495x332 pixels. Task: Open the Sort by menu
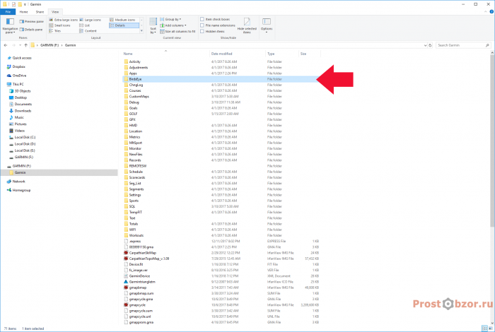click(x=153, y=25)
